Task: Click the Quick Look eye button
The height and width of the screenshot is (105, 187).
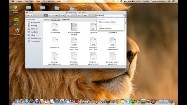Action: click(x=79, y=15)
